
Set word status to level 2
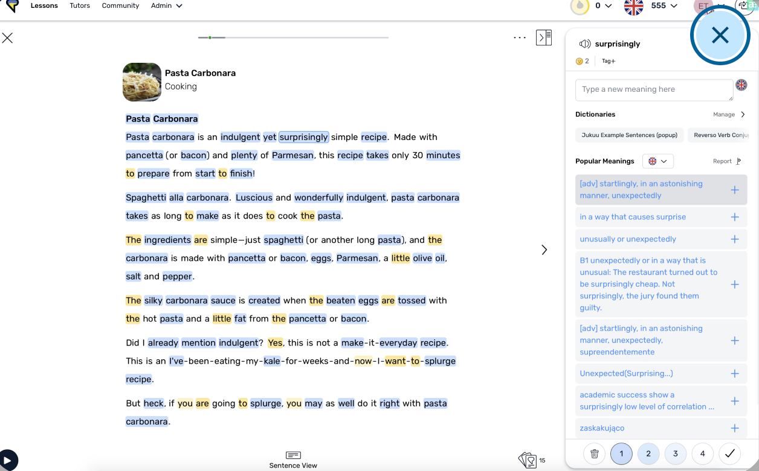click(648, 453)
